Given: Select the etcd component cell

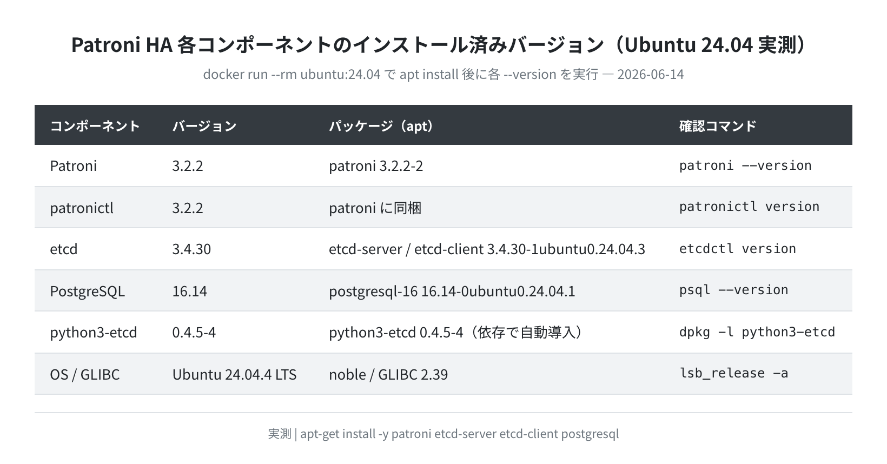Looking at the screenshot, I should (64, 249).
